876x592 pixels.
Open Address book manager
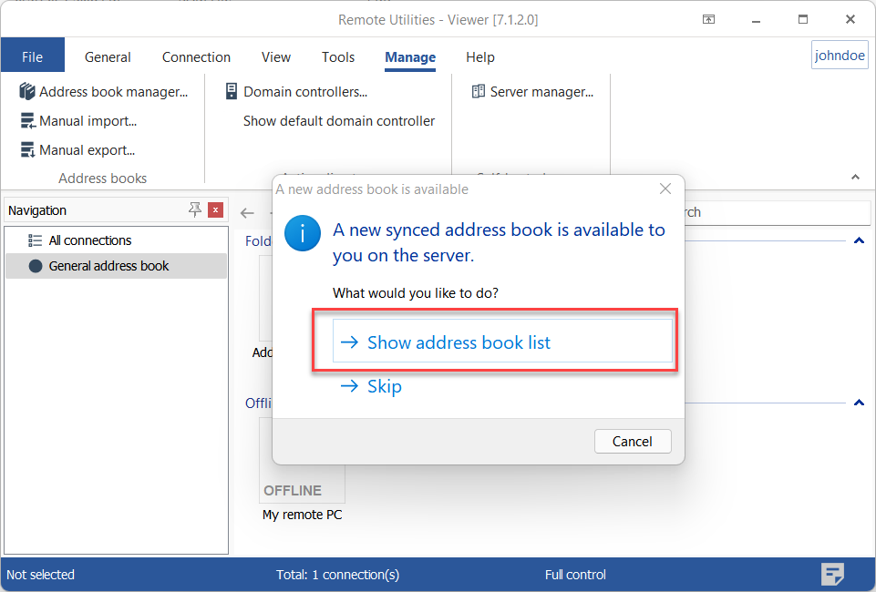pos(104,92)
